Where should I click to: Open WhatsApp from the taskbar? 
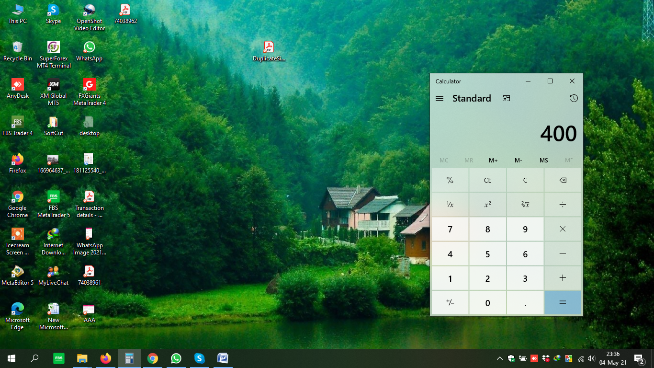176,358
